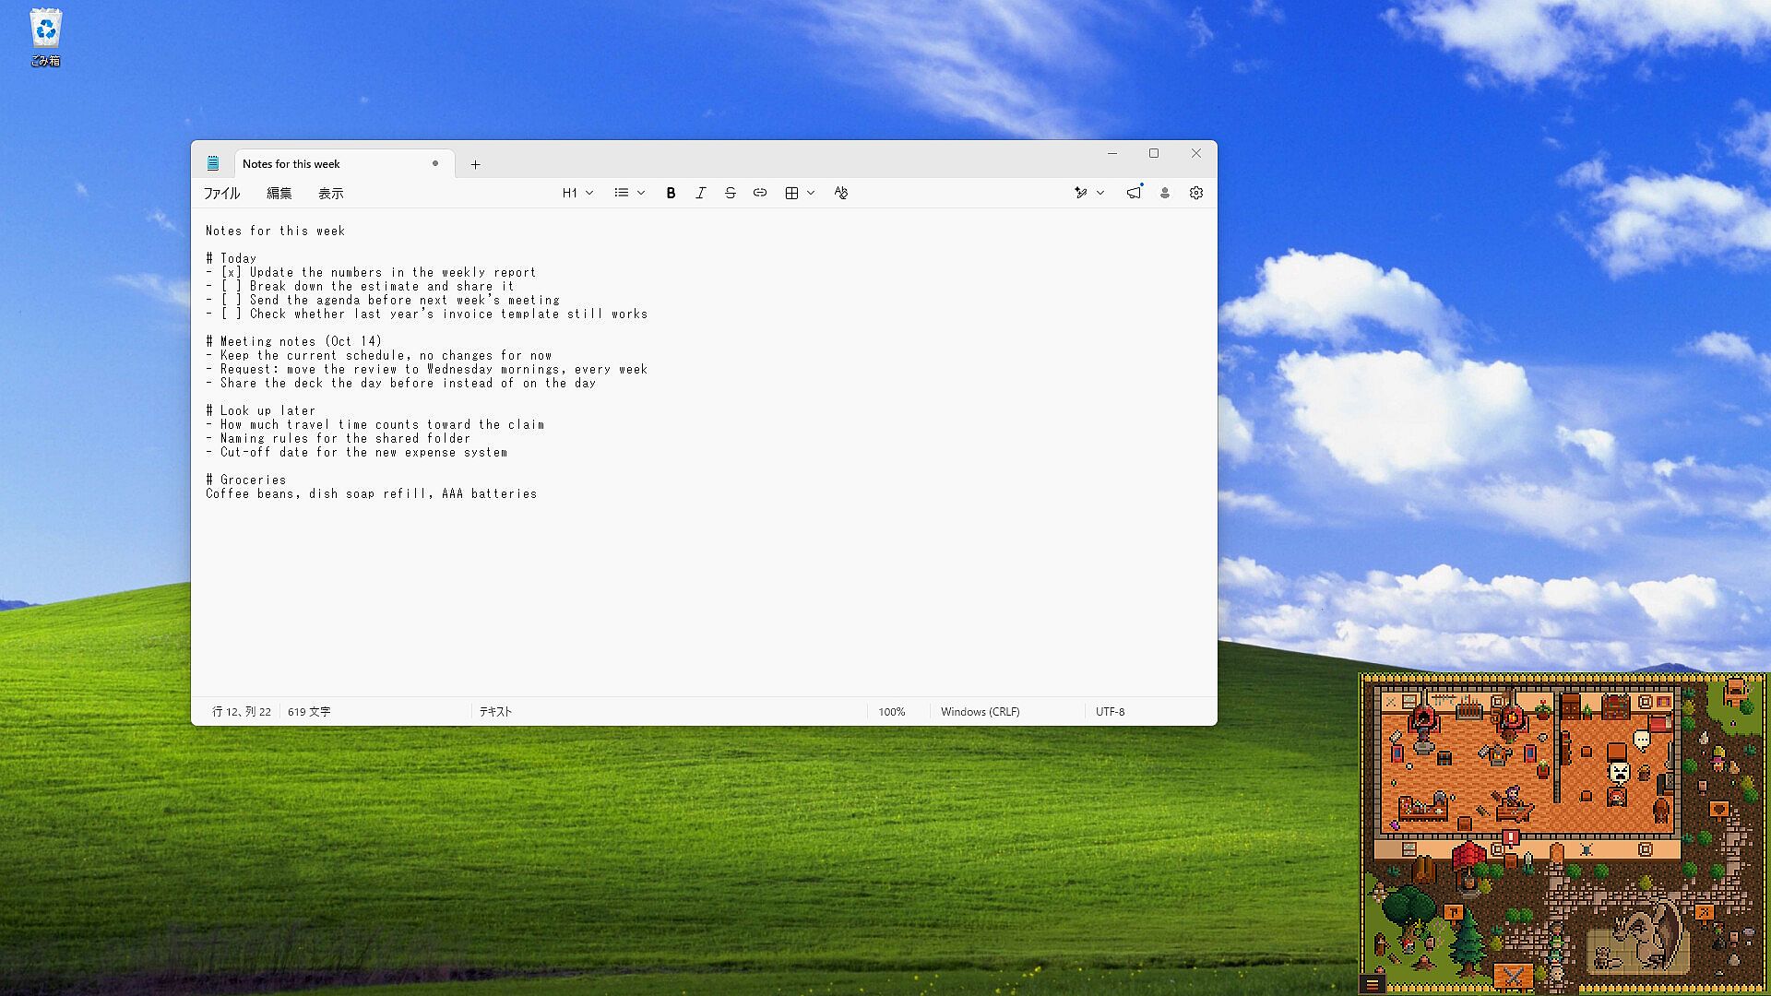Close the 'Notes for this week' tab via its dot

(x=435, y=163)
